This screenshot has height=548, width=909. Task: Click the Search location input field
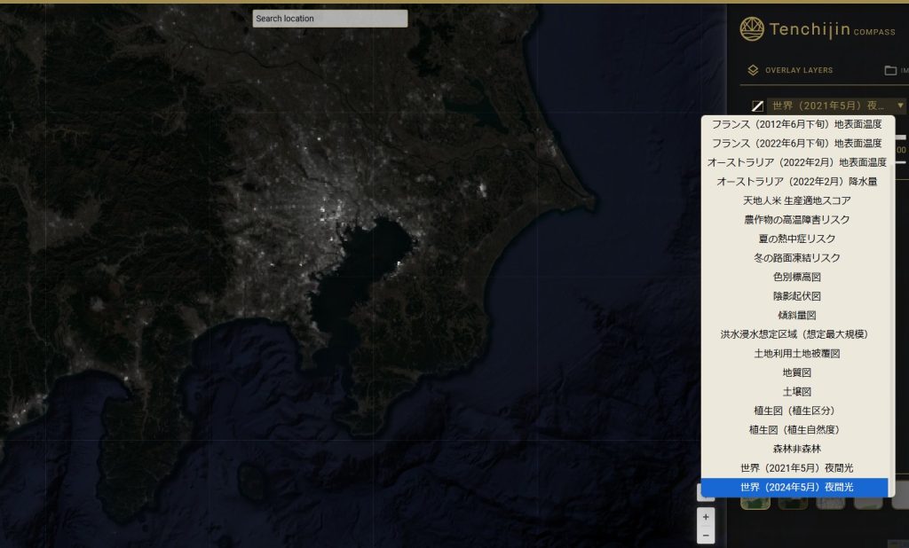(x=330, y=19)
